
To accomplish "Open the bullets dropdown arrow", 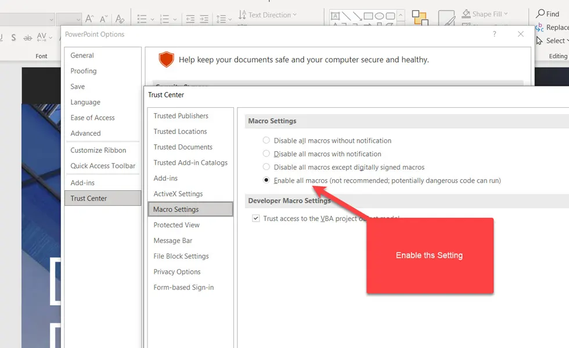I will 152,19.
